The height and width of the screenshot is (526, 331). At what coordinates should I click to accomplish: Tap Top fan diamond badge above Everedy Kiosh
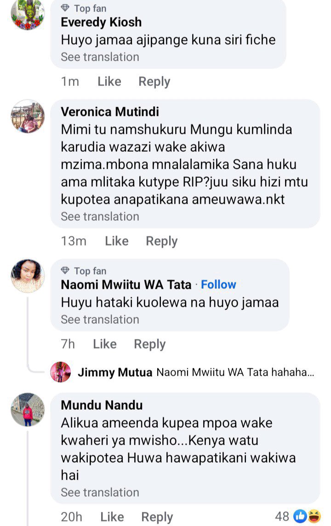coord(65,8)
